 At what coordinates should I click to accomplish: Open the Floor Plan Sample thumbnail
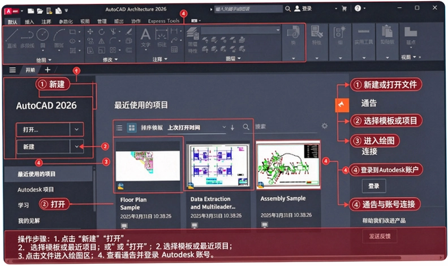(x=148, y=166)
